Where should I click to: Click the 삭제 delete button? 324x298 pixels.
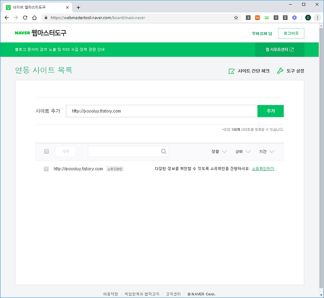[x=66, y=151]
